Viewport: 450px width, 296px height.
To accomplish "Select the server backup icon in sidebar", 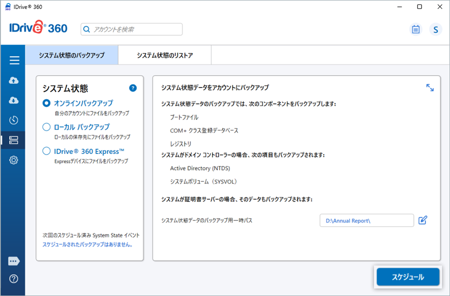I will click(x=14, y=140).
